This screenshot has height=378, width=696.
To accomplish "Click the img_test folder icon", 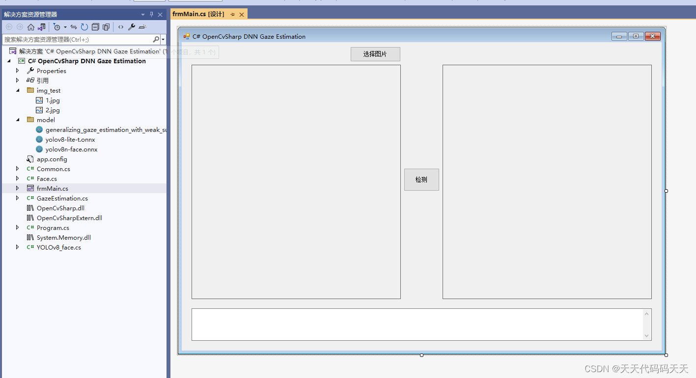I will click(30, 90).
